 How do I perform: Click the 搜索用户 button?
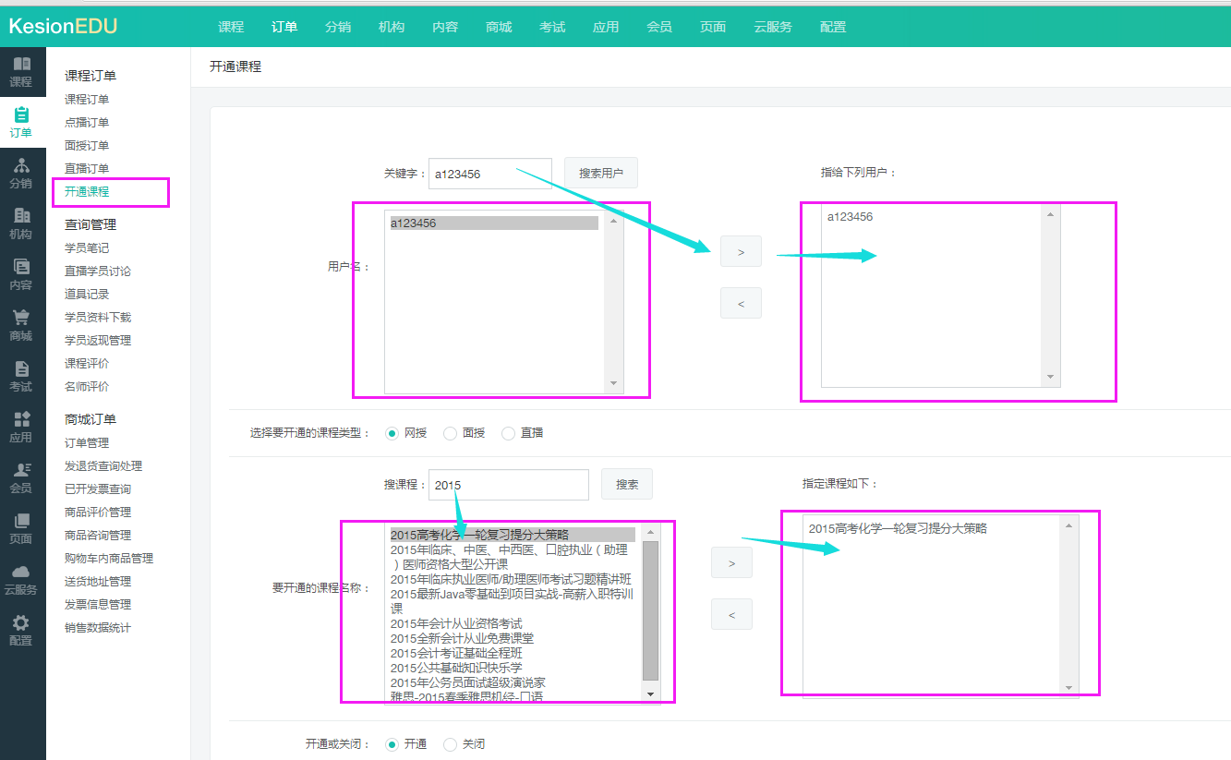coord(600,173)
